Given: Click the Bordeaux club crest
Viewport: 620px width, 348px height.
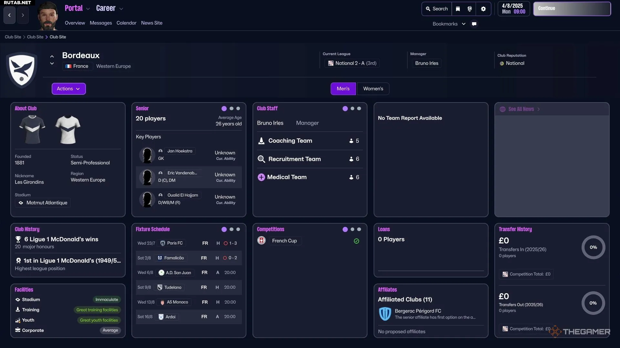Looking at the screenshot, I should click(x=22, y=70).
